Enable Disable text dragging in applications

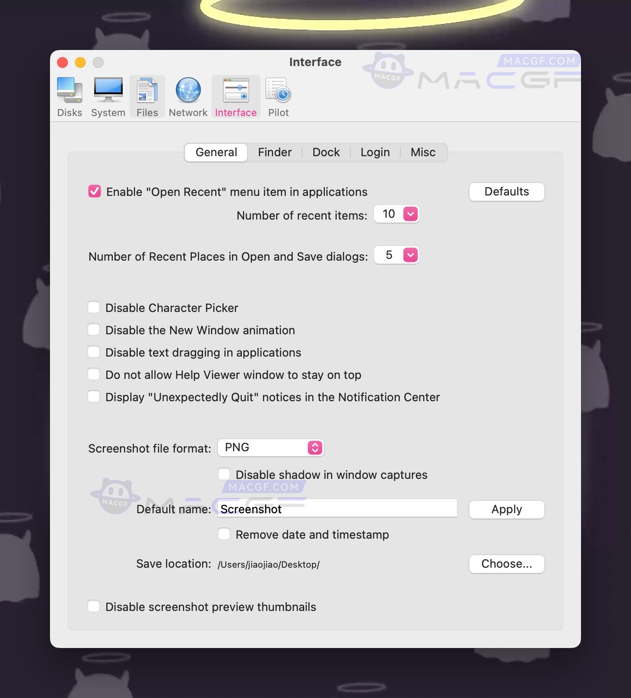(94, 352)
